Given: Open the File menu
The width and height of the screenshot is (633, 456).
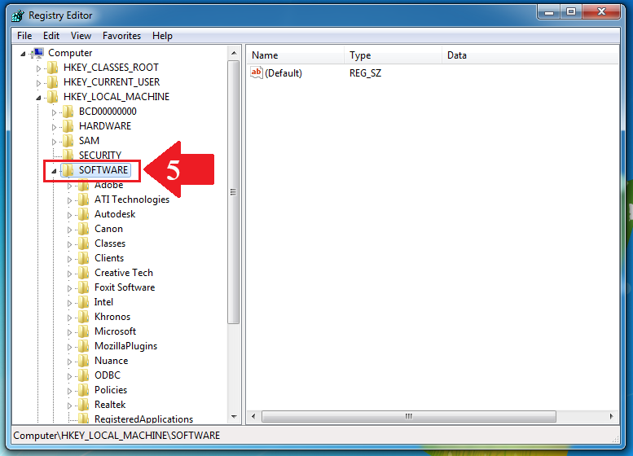Looking at the screenshot, I should pos(24,36).
